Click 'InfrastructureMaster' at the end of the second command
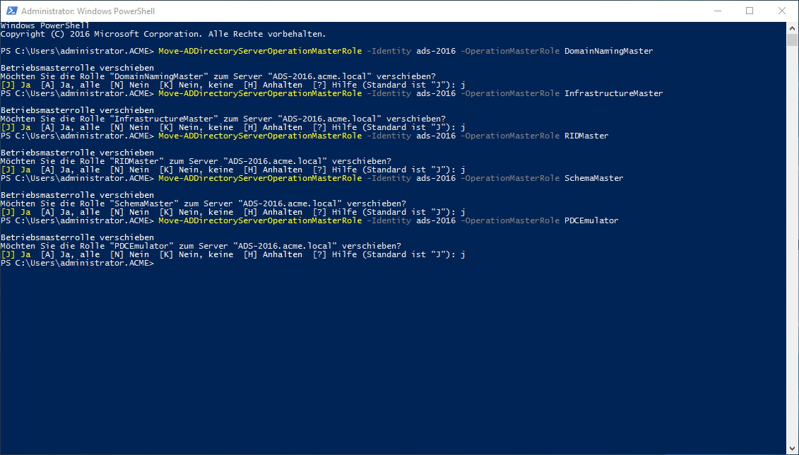Screen dimensions: 799x455 tap(613, 93)
